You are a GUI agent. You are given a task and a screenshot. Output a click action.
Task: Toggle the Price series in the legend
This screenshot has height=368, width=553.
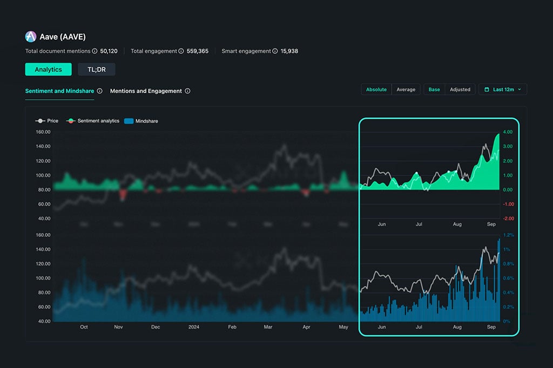pyautogui.click(x=47, y=121)
